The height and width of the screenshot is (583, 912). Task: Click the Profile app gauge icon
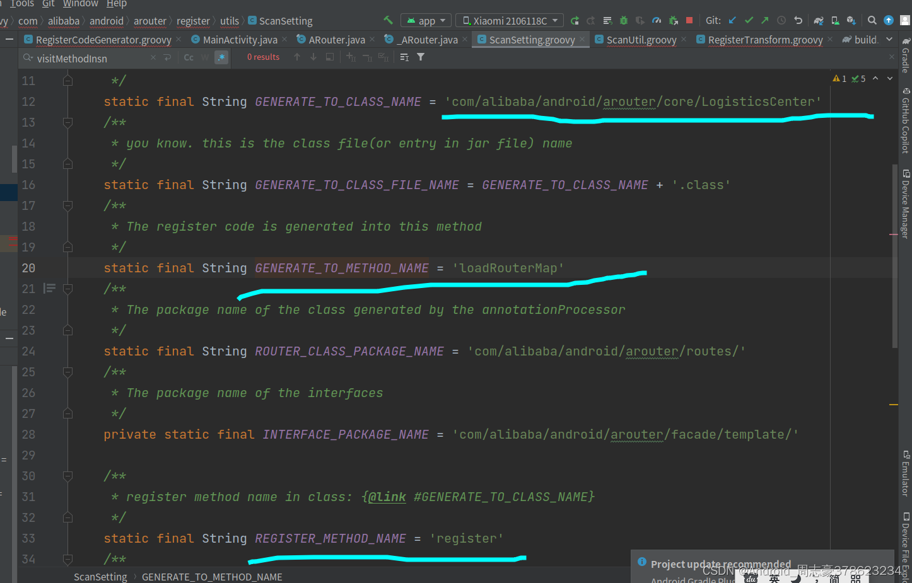[x=657, y=21]
